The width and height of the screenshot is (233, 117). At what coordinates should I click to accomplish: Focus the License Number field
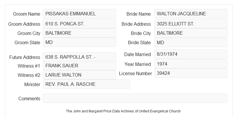tap(191, 73)
